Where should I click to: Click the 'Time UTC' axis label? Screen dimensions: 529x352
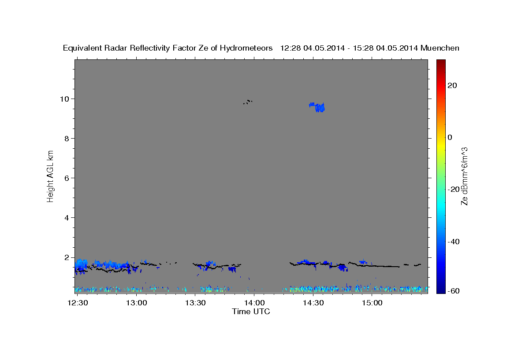coord(251,312)
